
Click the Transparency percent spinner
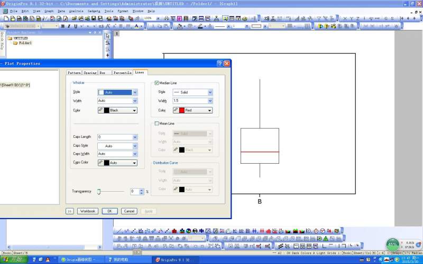pos(142,192)
